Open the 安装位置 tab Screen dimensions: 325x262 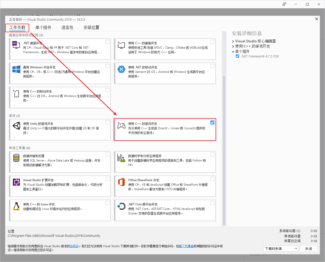pyautogui.click(x=91, y=27)
